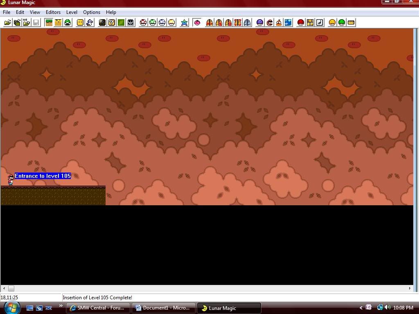Click the last green mushroom icon

(342, 23)
